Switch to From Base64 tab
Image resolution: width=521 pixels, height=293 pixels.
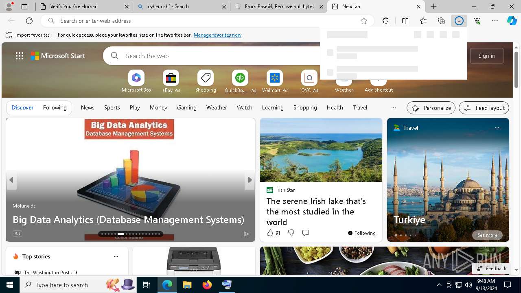[x=279, y=7]
